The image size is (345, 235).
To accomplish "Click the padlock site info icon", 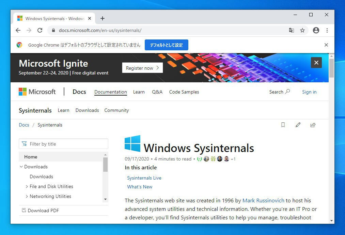I will (53, 30).
